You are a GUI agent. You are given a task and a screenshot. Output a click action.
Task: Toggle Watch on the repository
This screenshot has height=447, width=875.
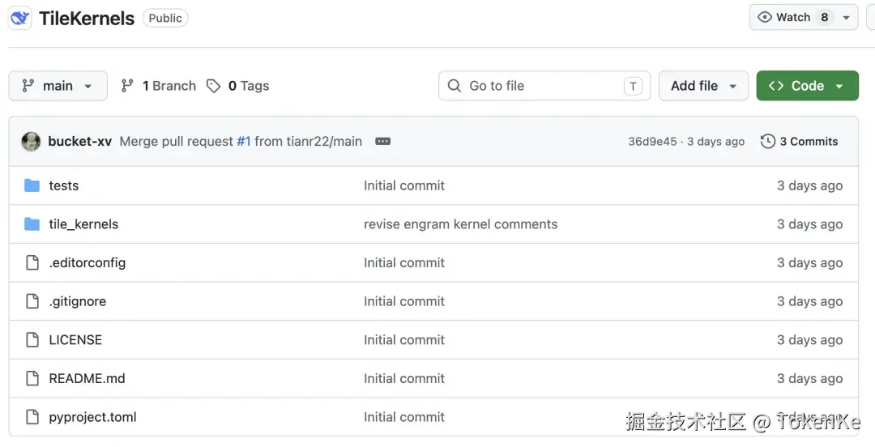[784, 17]
